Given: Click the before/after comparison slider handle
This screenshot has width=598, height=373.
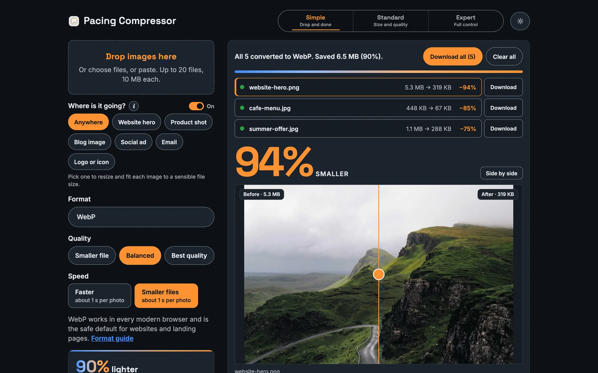Looking at the screenshot, I should pyautogui.click(x=379, y=274).
